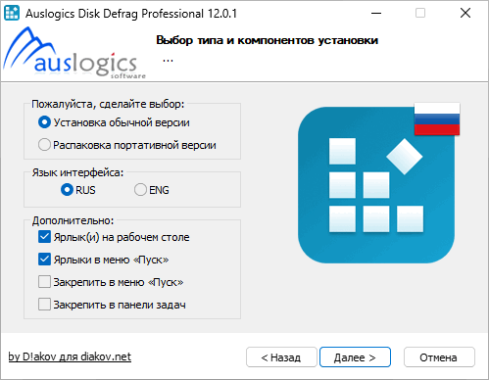The height and width of the screenshot is (380, 489).
Task: Continue with the «Далее >» button
Action: tap(355, 357)
